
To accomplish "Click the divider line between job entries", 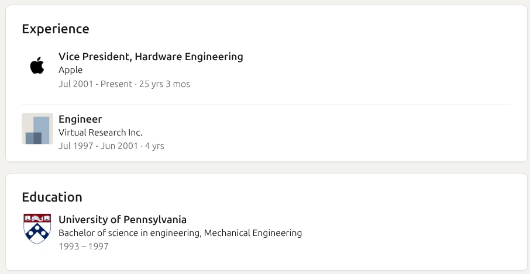I will [266, 105].
